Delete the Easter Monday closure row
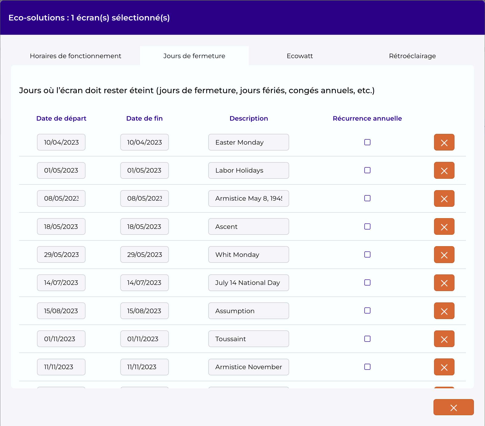Screen dimensions: 485x426 pos(444,142)
